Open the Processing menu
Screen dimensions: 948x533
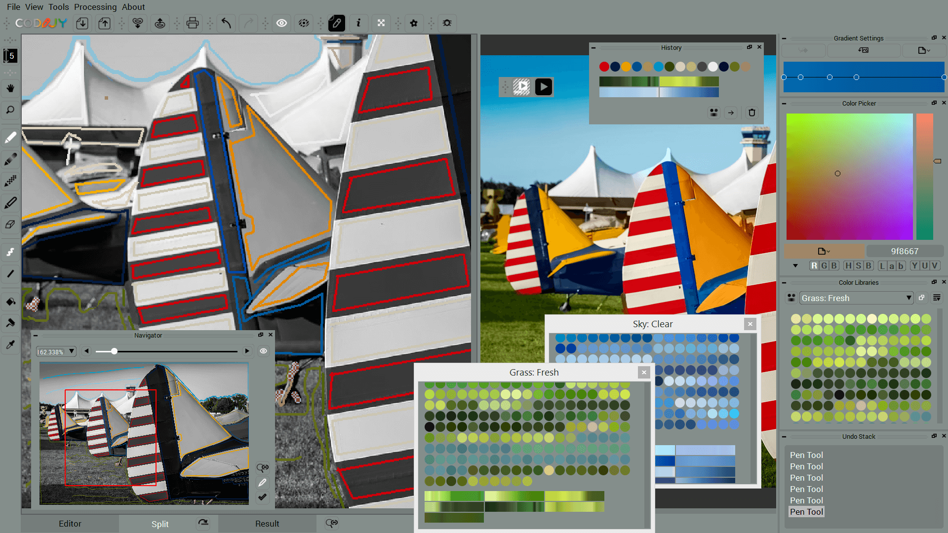point(95,7)
